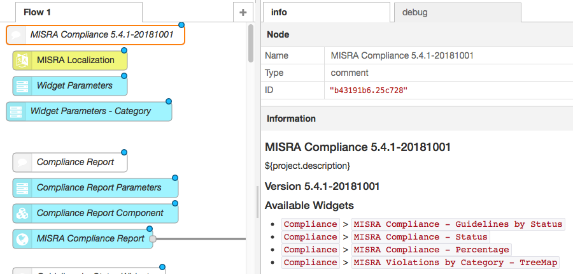Select the MISRA Compliance Report label
The image size is (573, 274).
tap(90, 238)
